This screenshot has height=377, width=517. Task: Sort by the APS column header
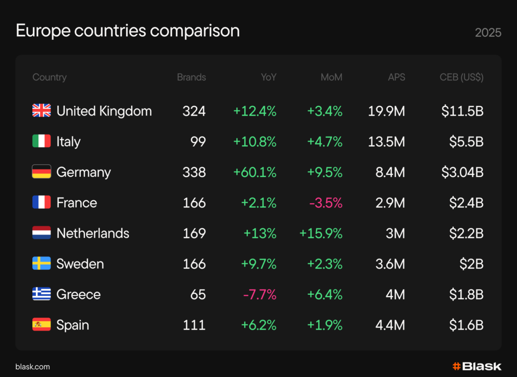click(396, 78)
